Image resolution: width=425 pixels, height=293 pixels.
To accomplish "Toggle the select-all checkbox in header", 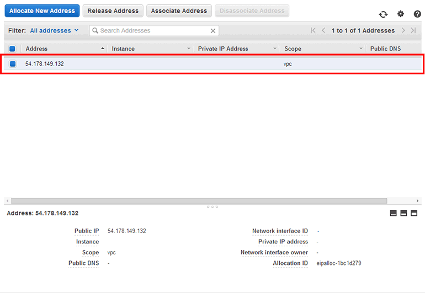I will [x=13, y=49].
